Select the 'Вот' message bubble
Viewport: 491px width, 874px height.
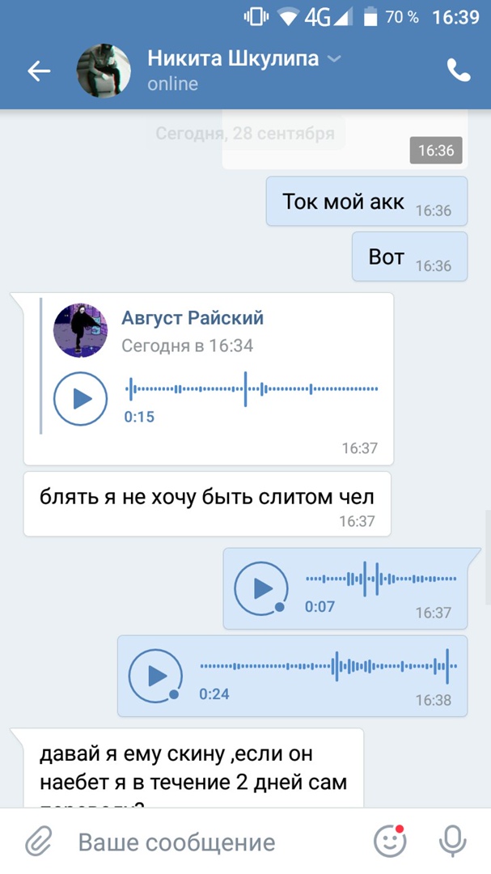click(x=409, y=257)
